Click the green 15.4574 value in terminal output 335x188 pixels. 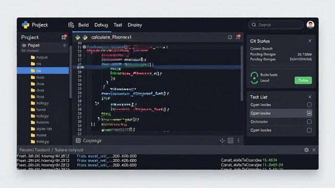pyautogui.click(x=270, y=160)
